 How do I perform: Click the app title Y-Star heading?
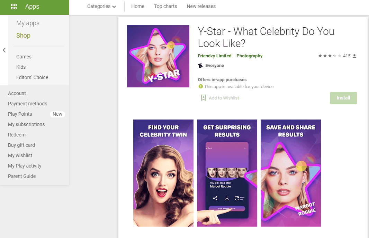click(266, 37)
